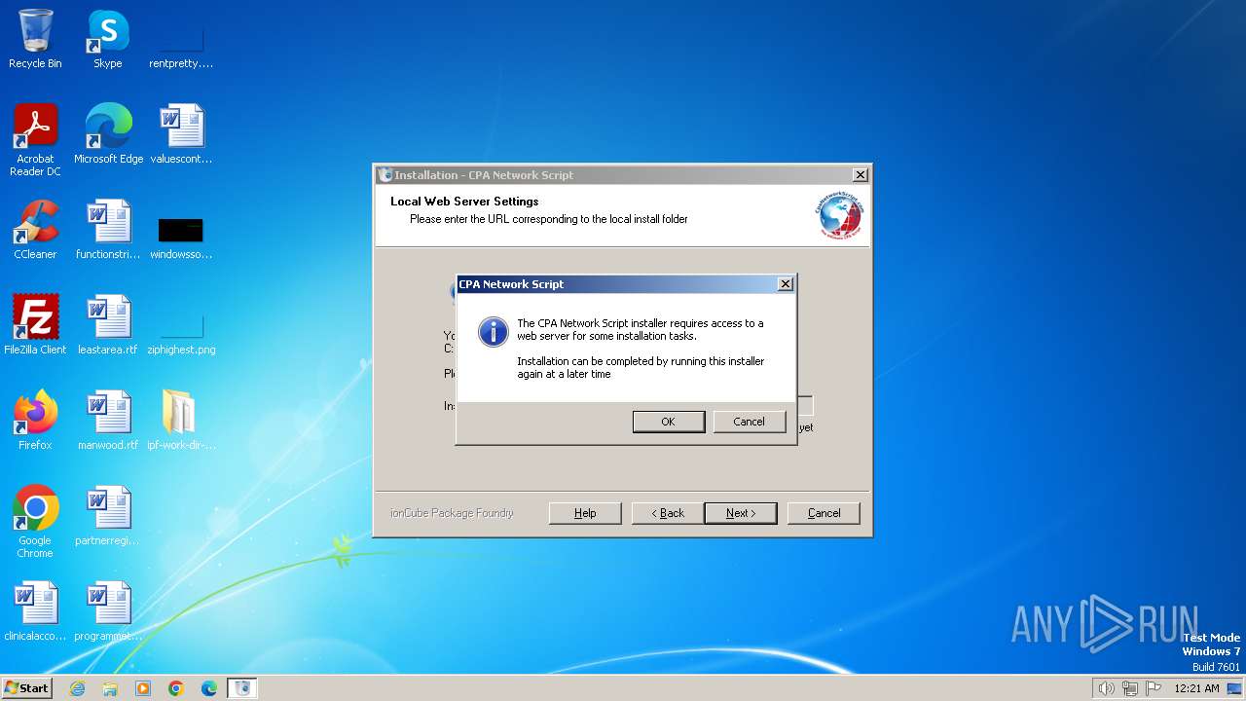
Task: Open the Action Center flag icon
Action: click(1154, 688)
